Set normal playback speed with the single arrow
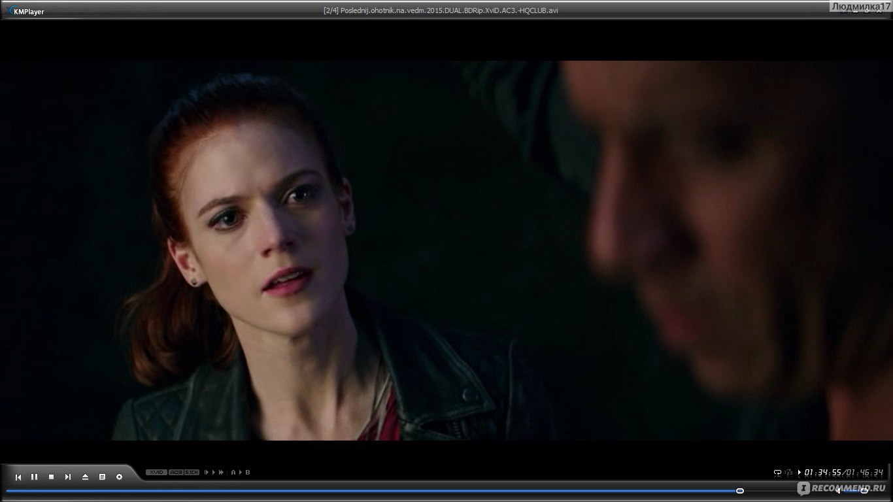 coord(214,472)
